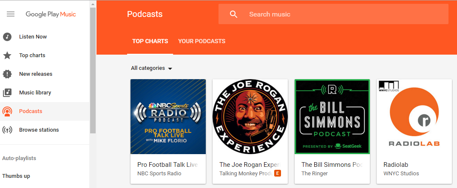Click the explicit E badge on Joe Rogan

[278, 174]
